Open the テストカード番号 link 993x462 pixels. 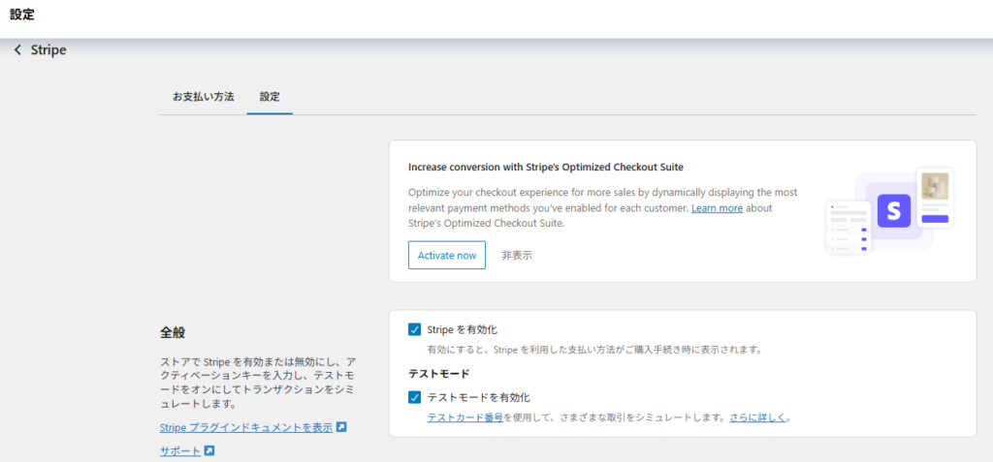pyautogui.click(x=464, y=418)
